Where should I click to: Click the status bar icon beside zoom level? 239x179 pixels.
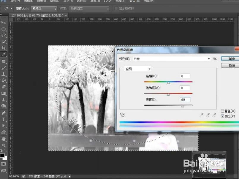23,176
